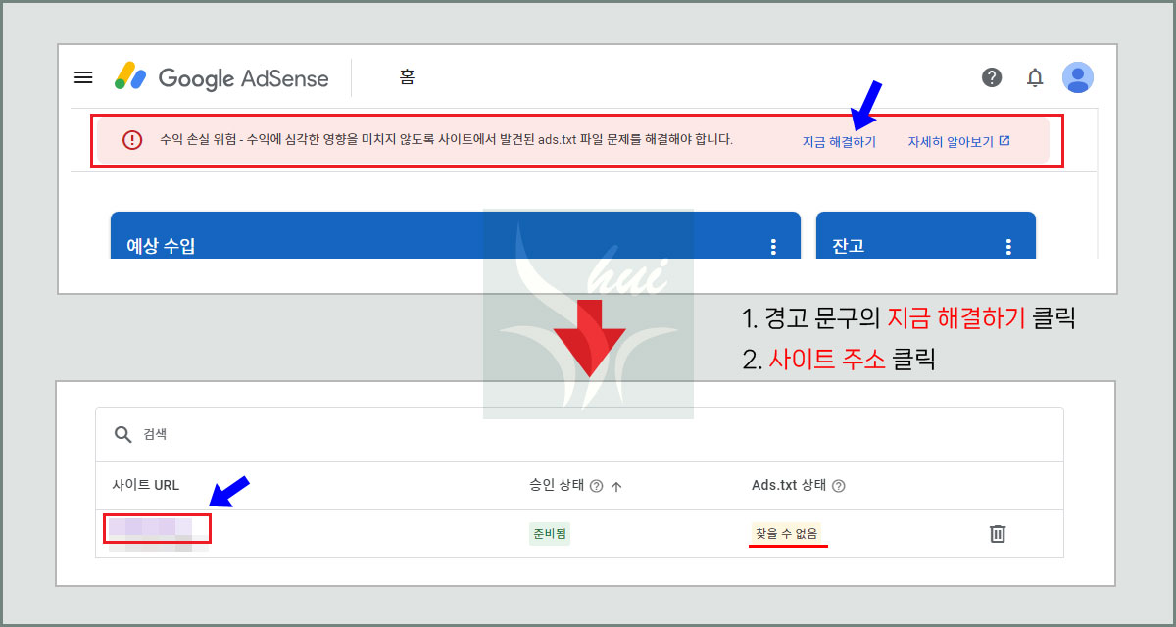Click the profile avatar

(1078, 76)
